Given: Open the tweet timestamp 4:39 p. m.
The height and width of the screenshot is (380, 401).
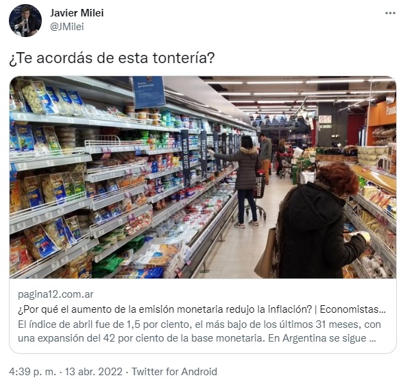Looking at the screenshot, I should tap(32, 372).
